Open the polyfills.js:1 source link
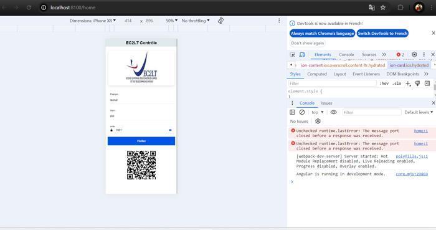This screenshot has height=230, width=436. click(x=412, y=156)
